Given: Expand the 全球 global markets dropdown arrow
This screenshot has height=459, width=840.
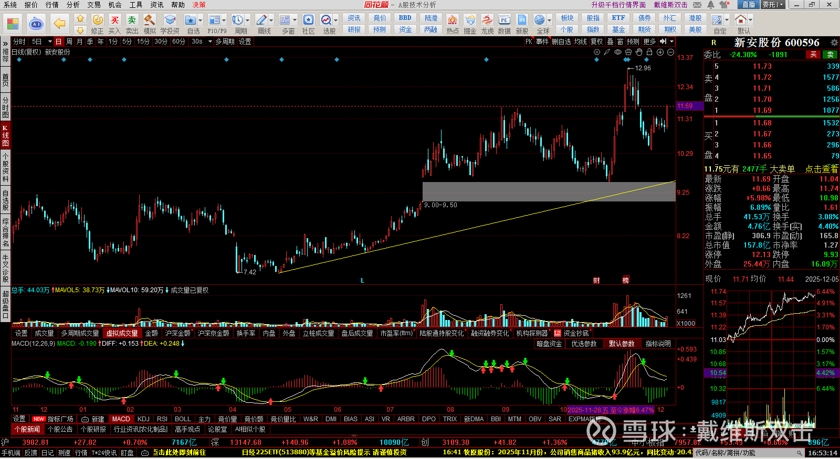Looking at the screenshot, I should (x=549, y=20).
